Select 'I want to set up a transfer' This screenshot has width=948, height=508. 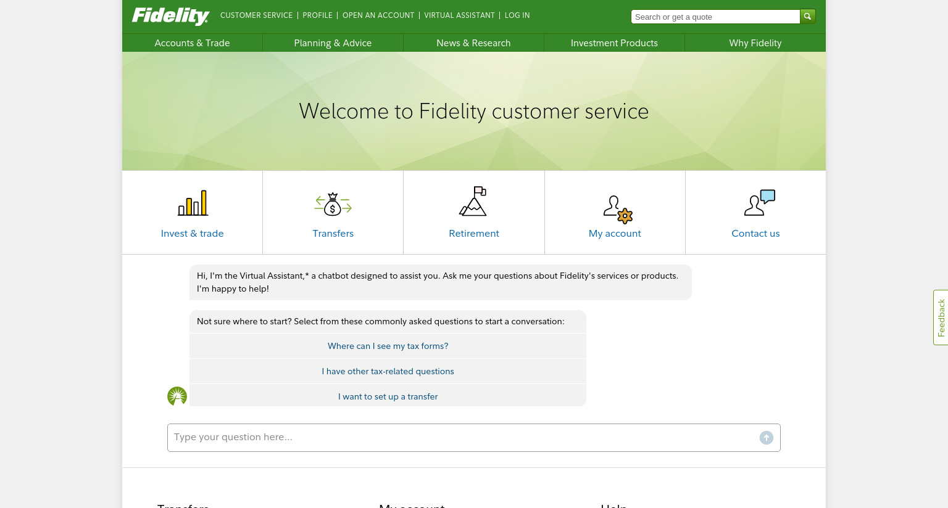(x=388, y=396)
